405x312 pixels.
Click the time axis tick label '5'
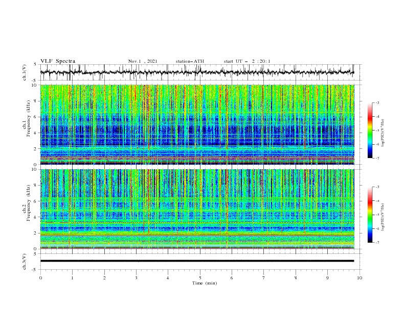200,278
